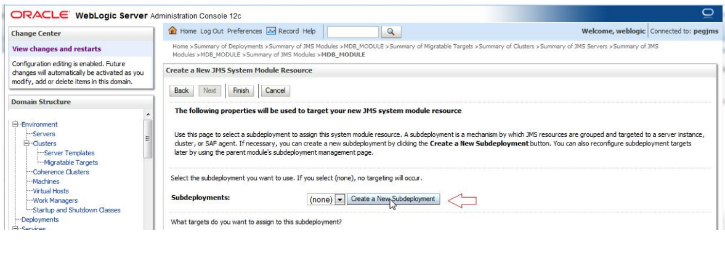This screenshot has height=256, width=725.
Task: Click Summary of Clusters breadcrumb
Action: point(506,47)
